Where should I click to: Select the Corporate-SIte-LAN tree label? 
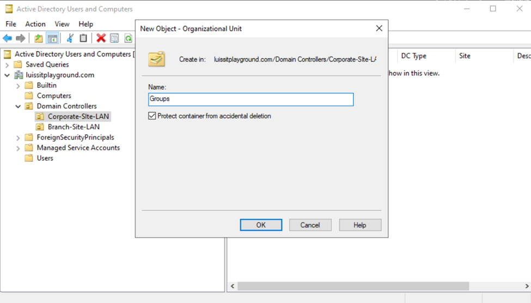[x=78, y=117]
